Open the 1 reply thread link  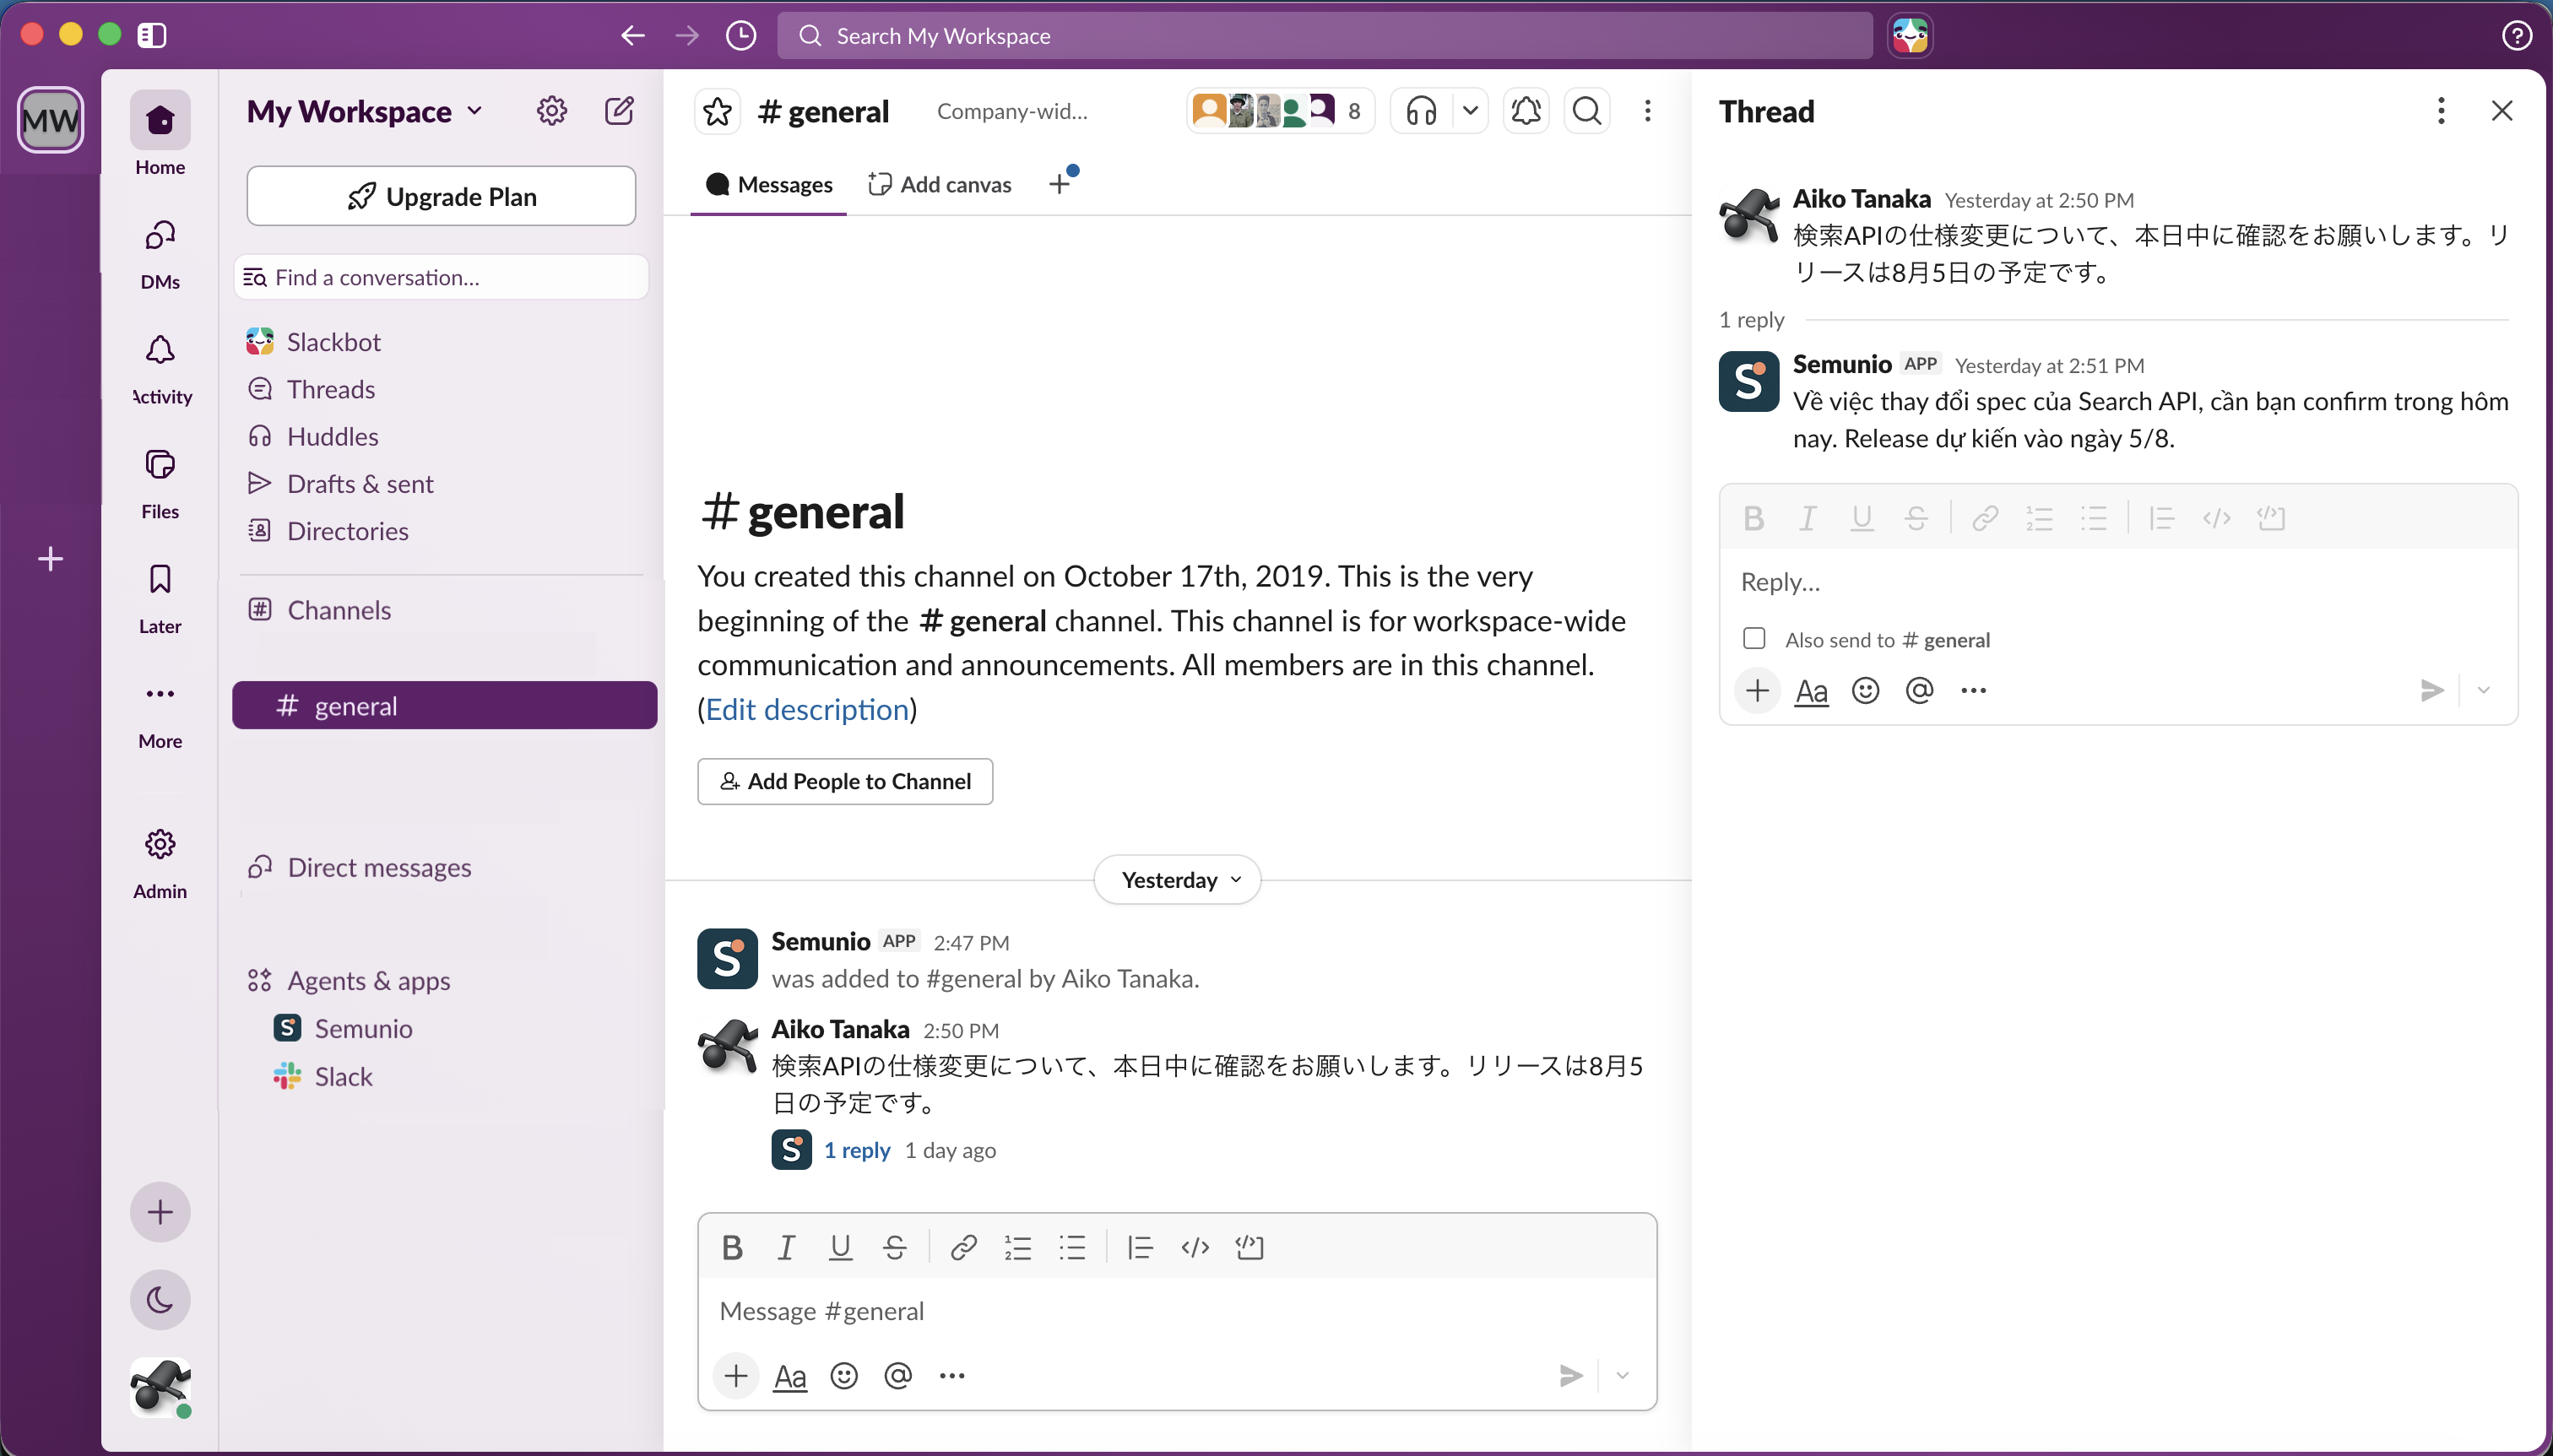pyautogui.click(x=857, y=1150)
